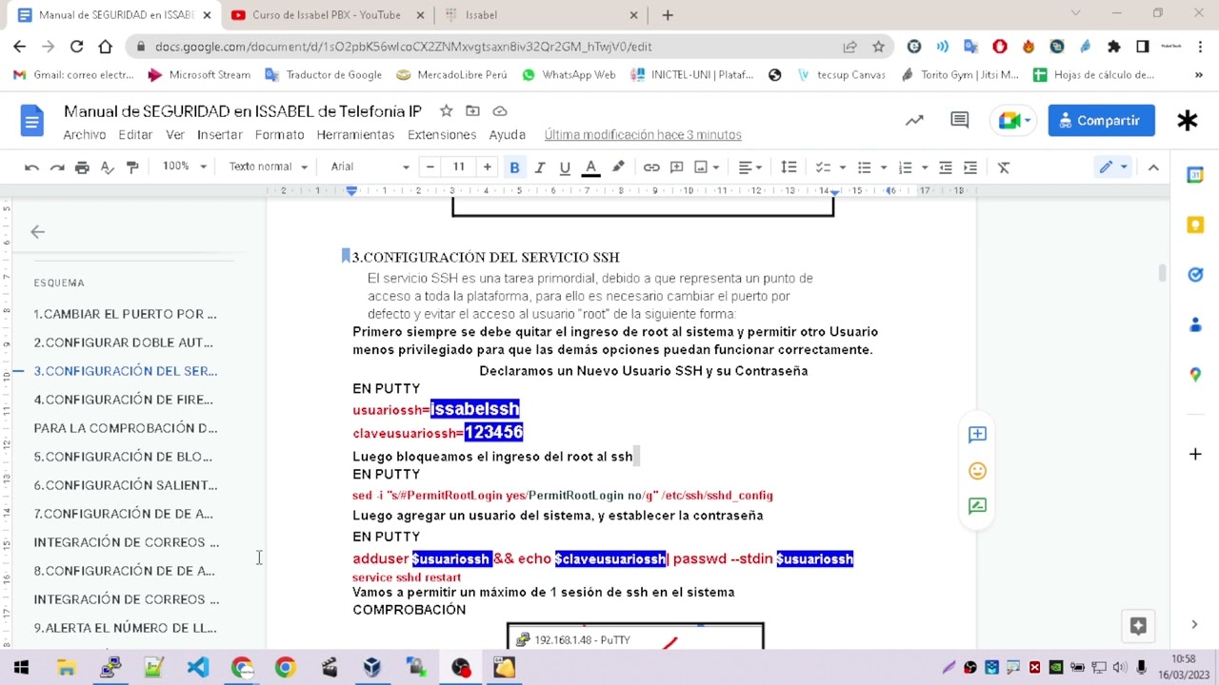Open the activity trend icon
The width and height of the screenshot is (1219, 685).
(x=914, y=120)
